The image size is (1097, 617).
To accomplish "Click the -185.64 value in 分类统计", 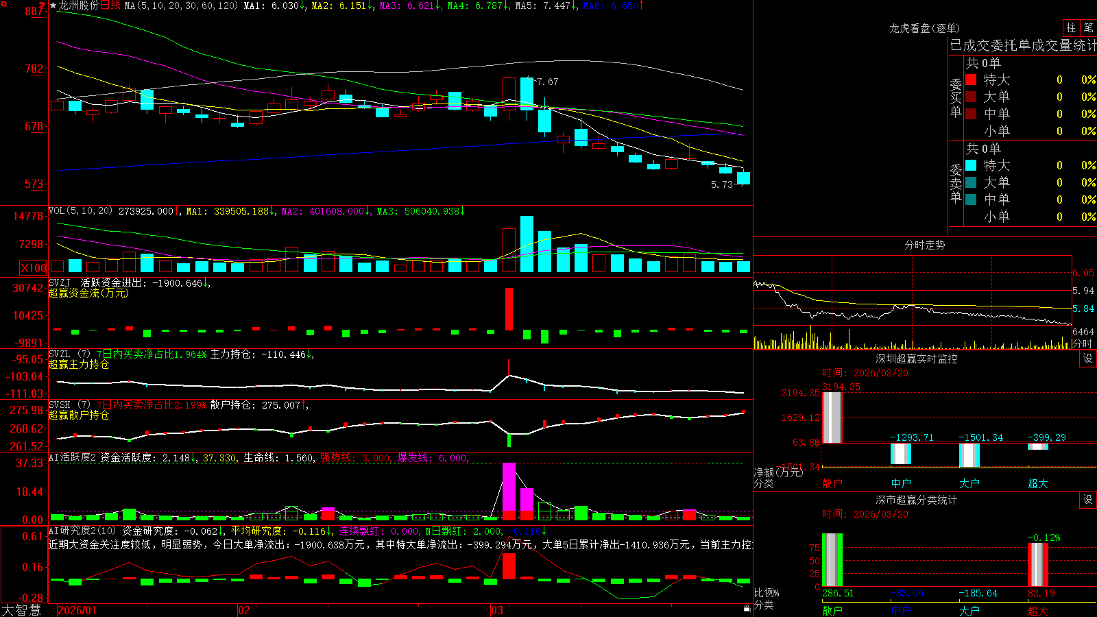I will pos(978,593).
